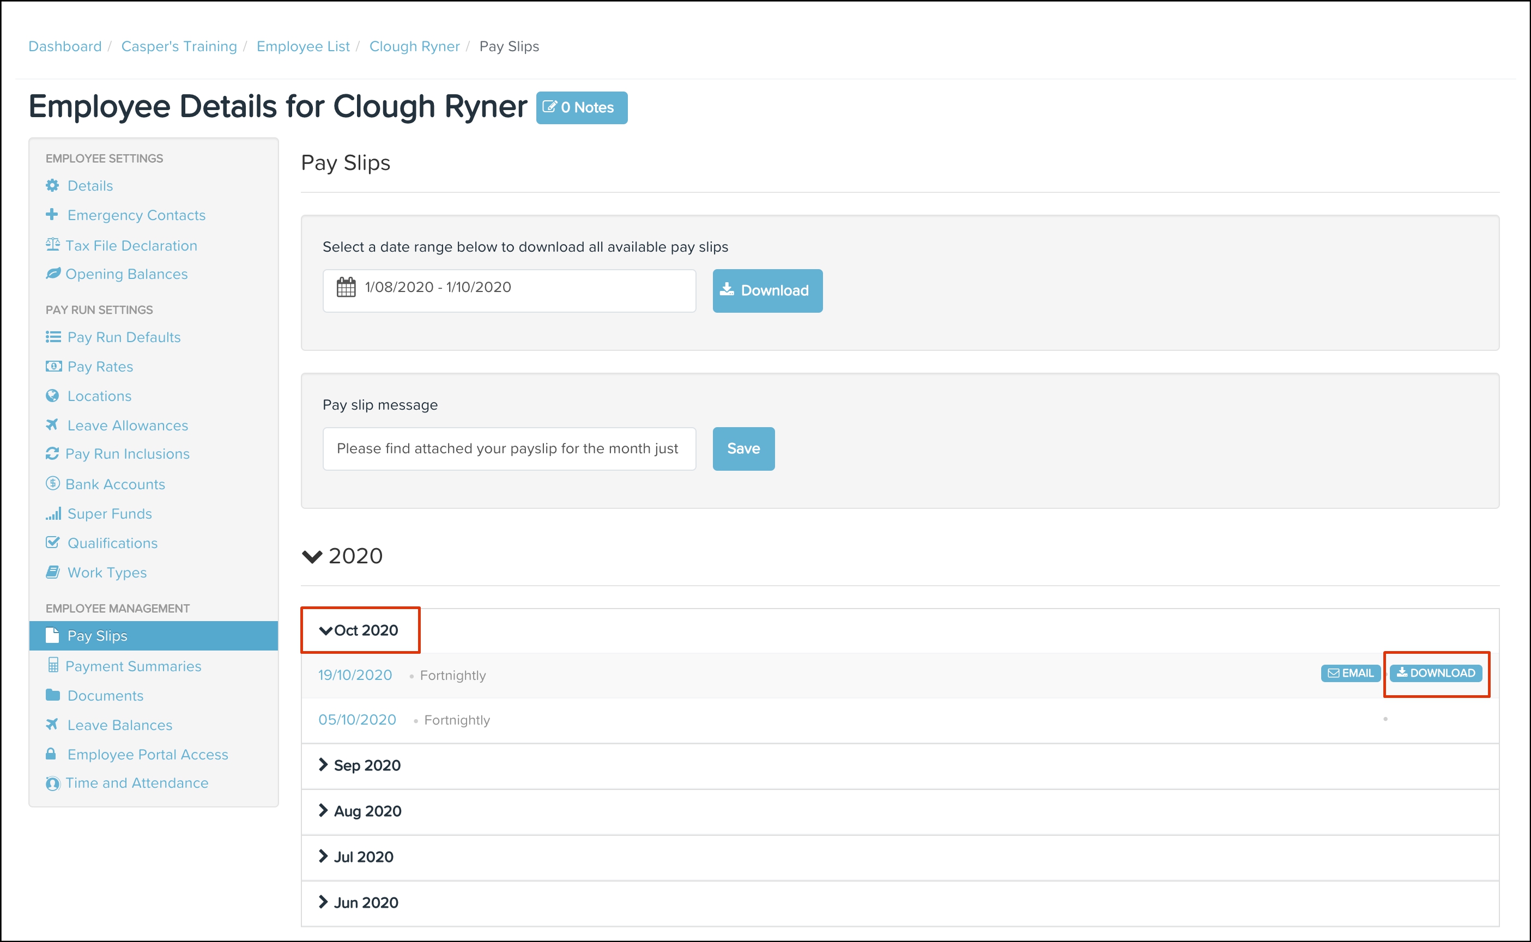Go to Leave Balances section
Screen dimensions: 1531x942
(x=120, y=725)
